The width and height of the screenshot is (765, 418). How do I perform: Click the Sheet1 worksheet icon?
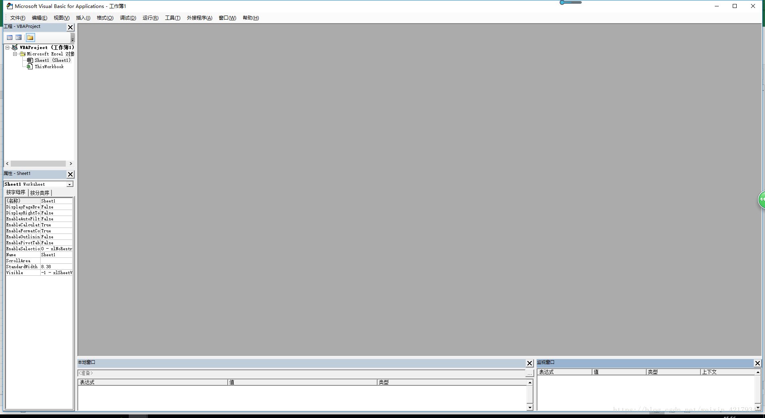point(30,60)
